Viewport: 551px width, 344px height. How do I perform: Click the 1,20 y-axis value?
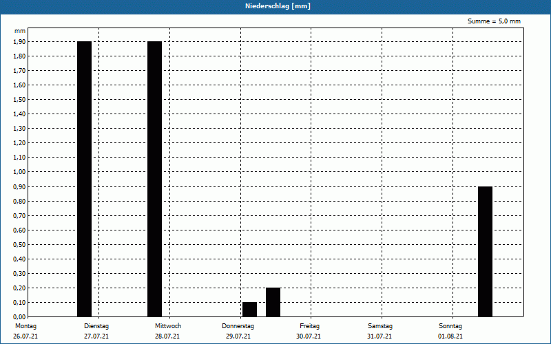(19, 143)
